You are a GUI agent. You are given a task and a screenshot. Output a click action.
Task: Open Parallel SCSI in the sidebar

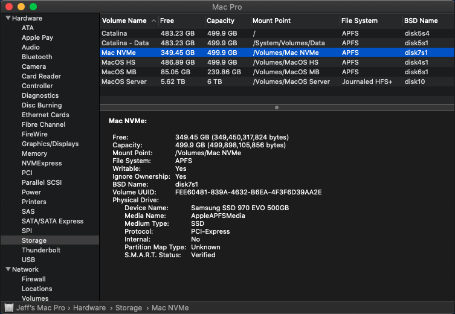point(42,182)
